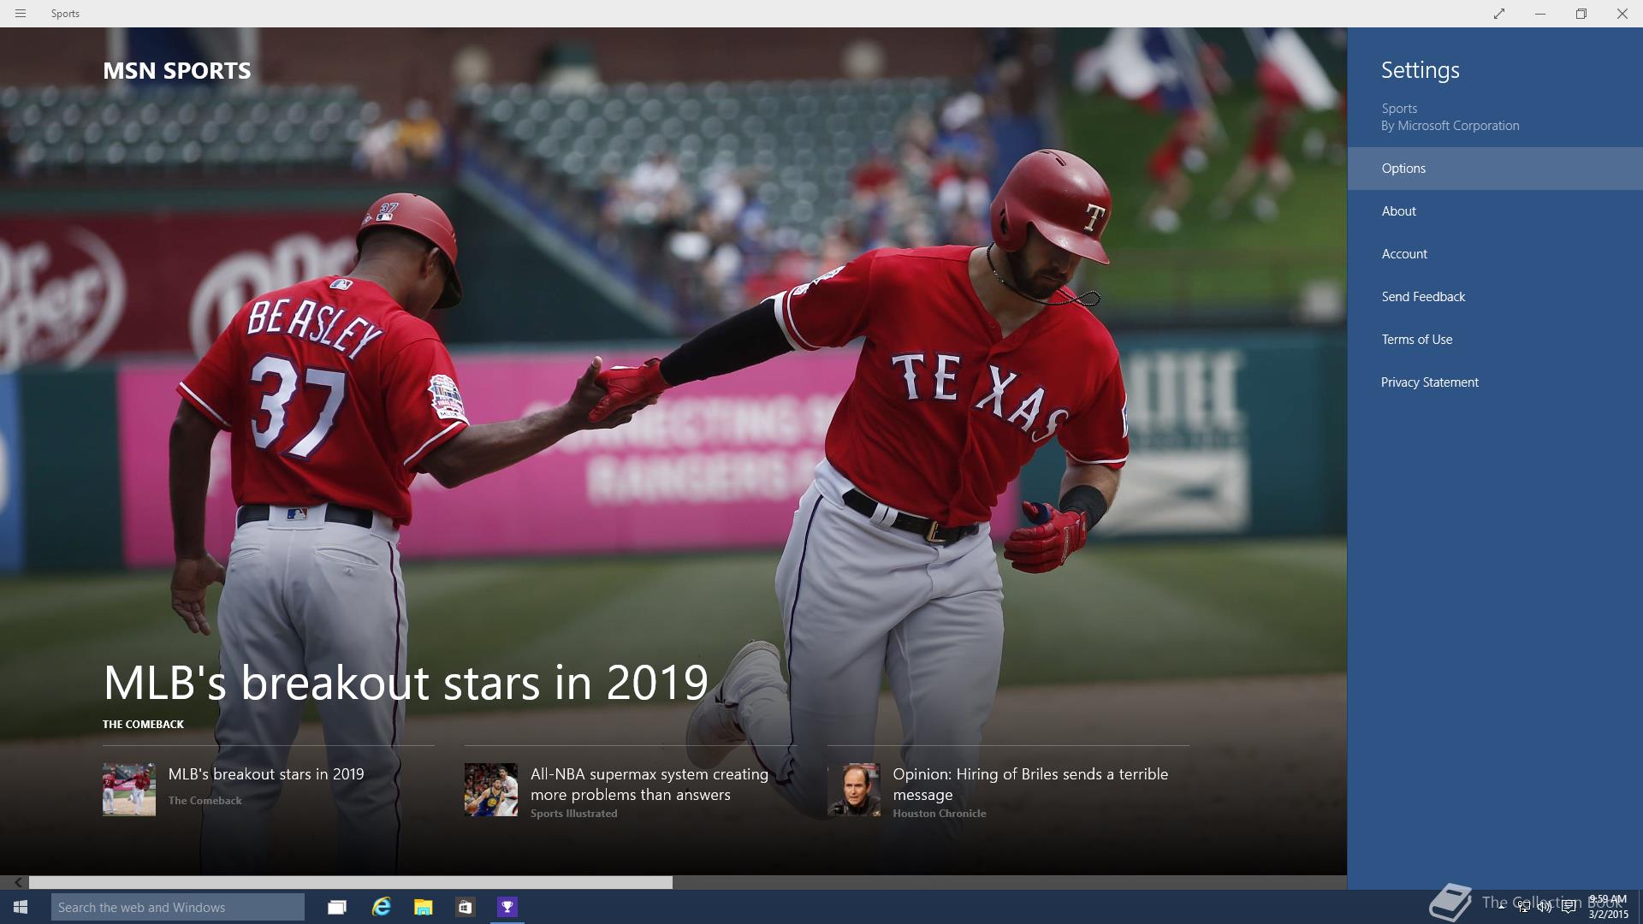The width and height of the screenshot is (1643, 924).
Task: Open Options in Settings panel
Action: 1495,169
